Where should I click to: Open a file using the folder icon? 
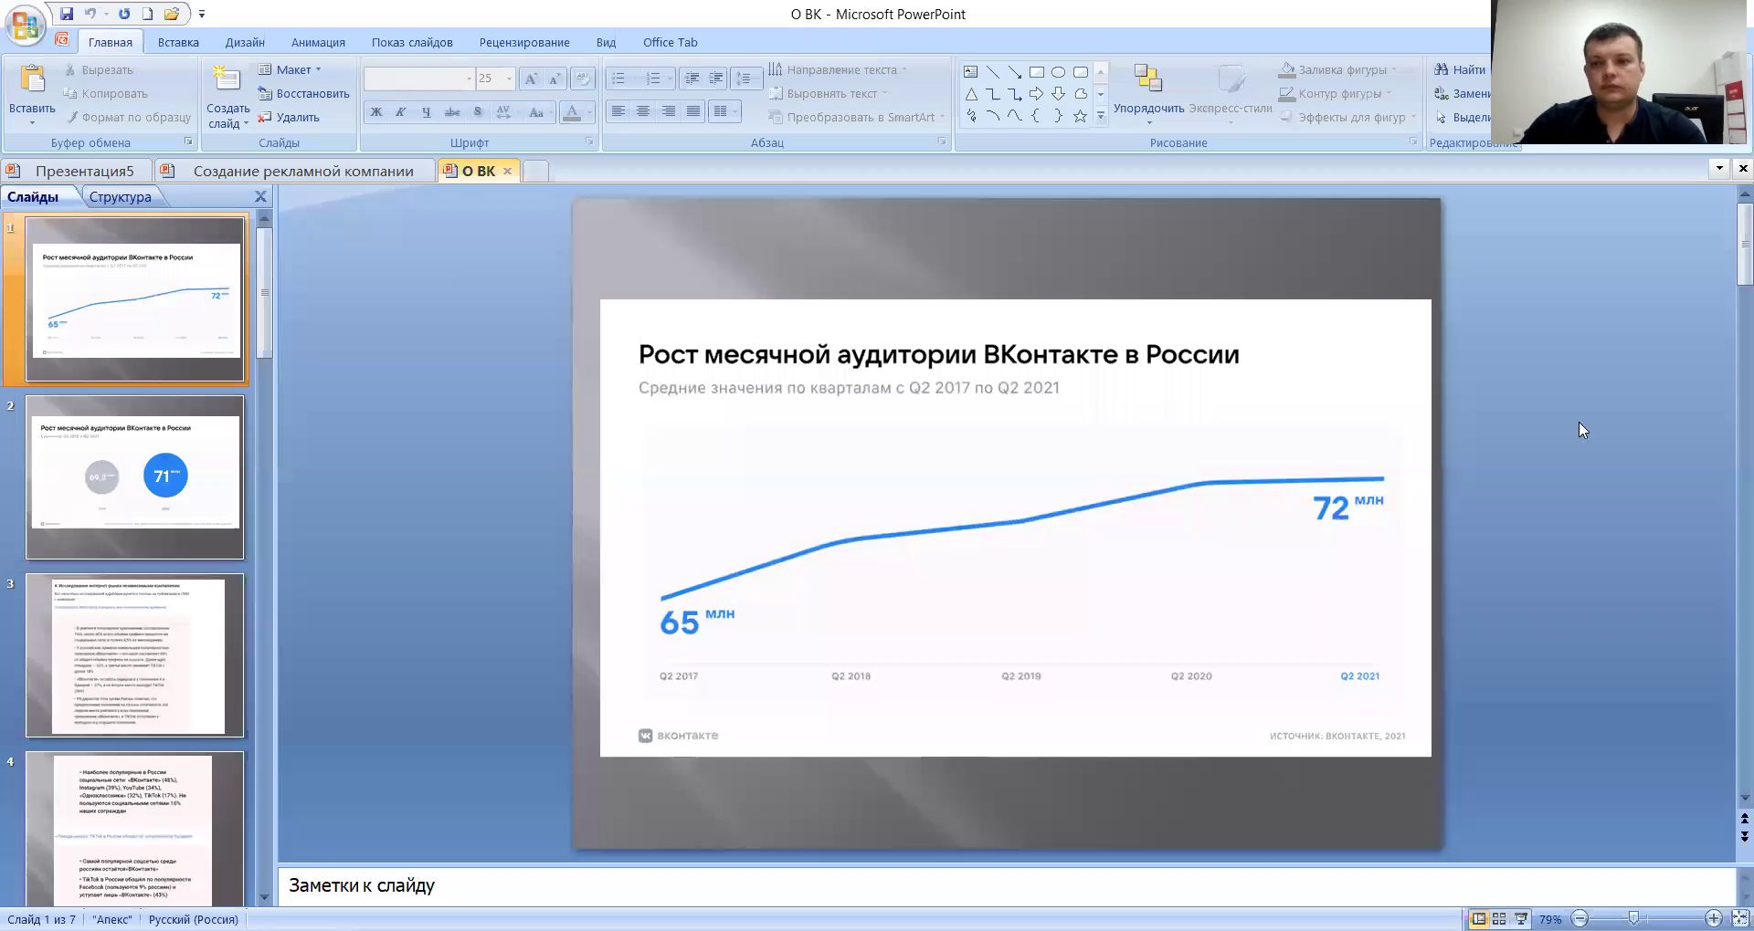click(x=171, y=14)
